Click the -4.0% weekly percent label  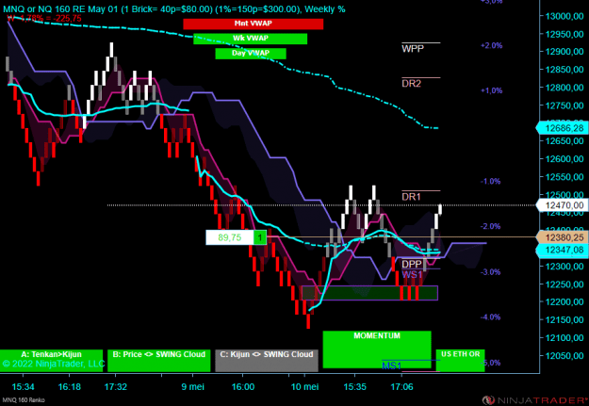(x=491, y=317)
